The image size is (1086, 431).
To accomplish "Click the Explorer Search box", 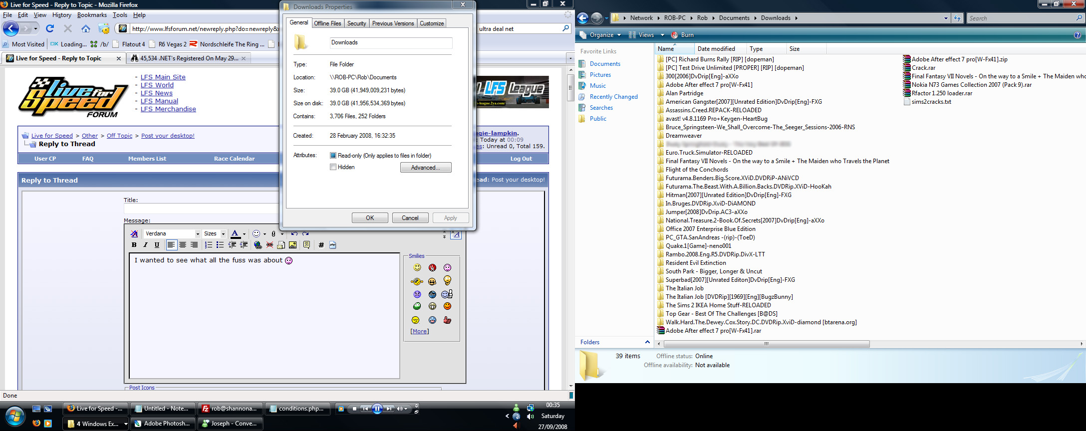I will tap(1025, 18).
